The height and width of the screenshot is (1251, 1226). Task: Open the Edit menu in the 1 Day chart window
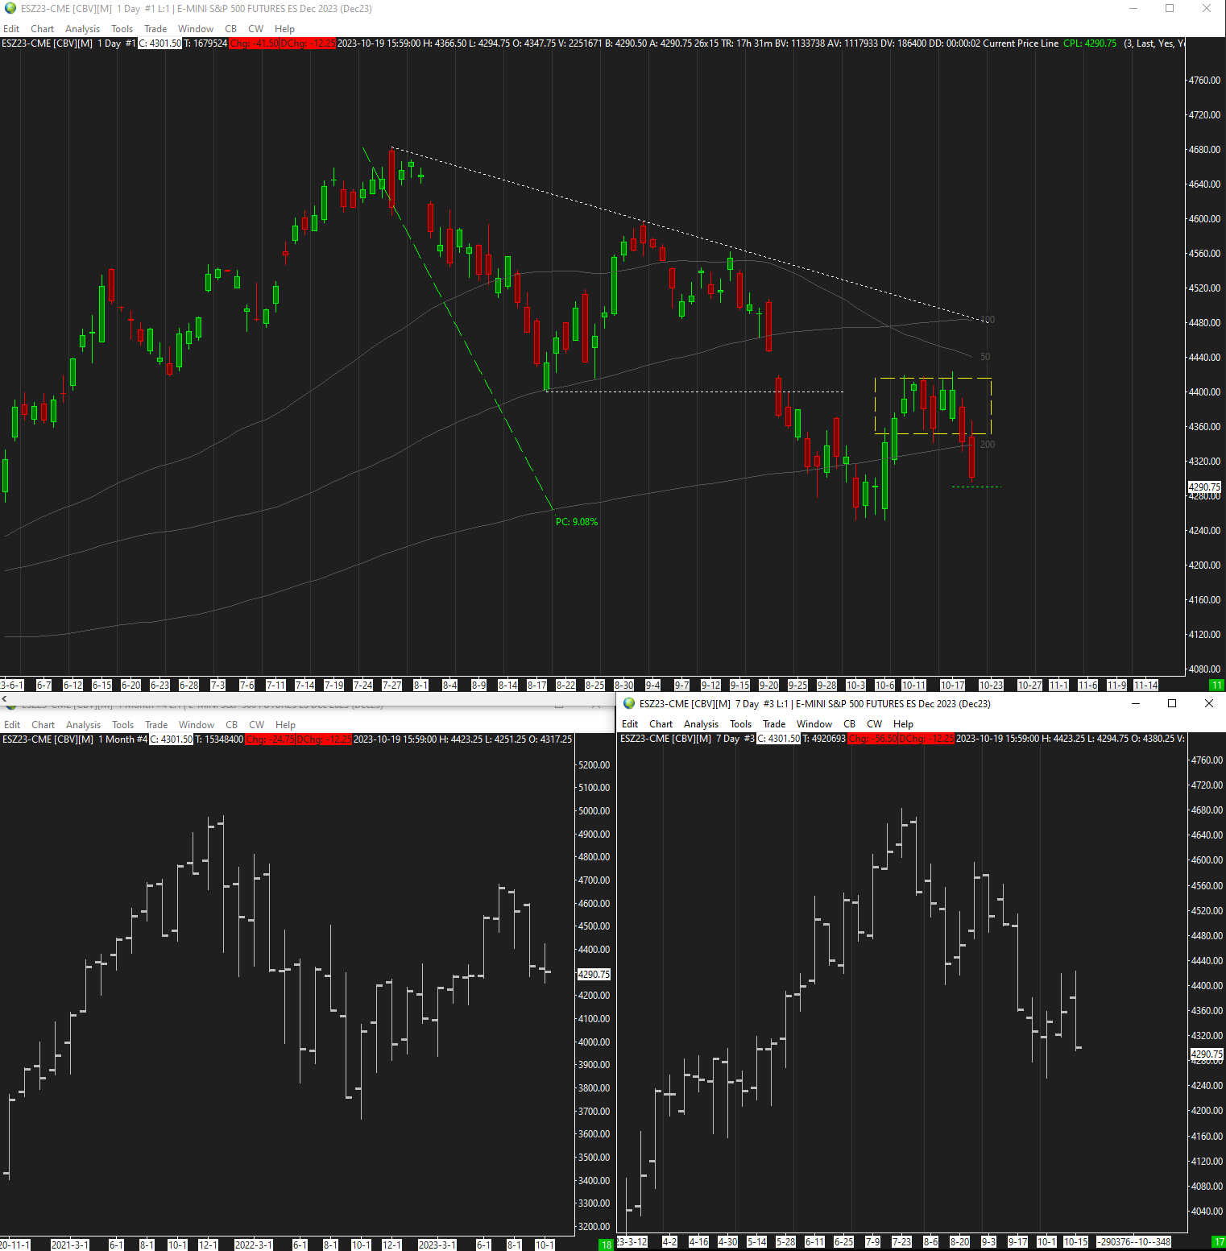tap(11, 29)
